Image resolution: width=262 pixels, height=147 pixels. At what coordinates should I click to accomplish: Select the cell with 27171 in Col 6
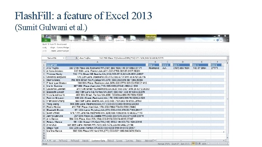tap(217, 68)
